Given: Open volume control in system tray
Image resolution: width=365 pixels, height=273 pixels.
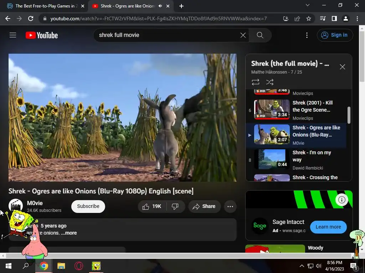Looking at the screenshot, I should [x=319, y=266].
